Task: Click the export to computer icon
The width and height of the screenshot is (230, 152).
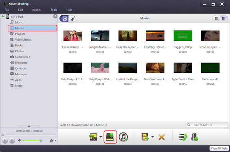Action: pyautogui.click(x=110, y=137)
